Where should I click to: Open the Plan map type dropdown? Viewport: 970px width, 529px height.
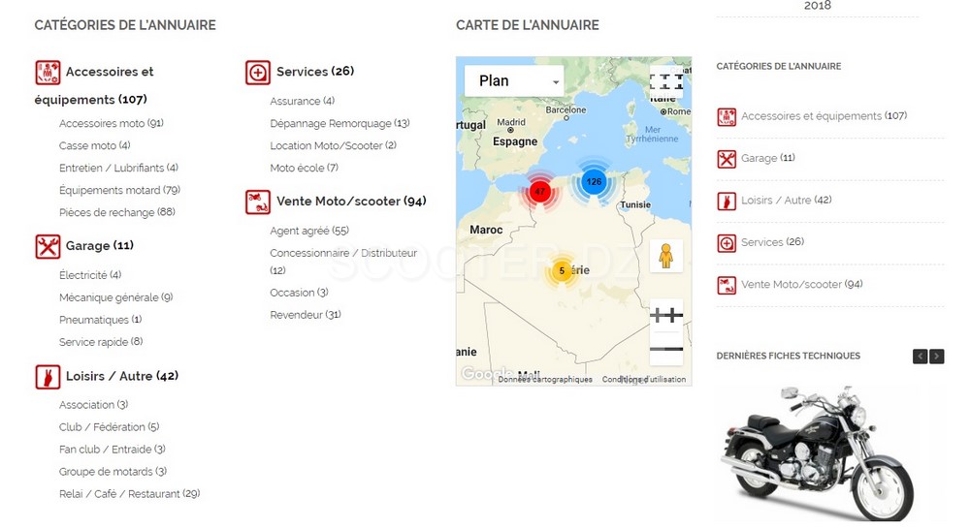(x=514, y=81)
